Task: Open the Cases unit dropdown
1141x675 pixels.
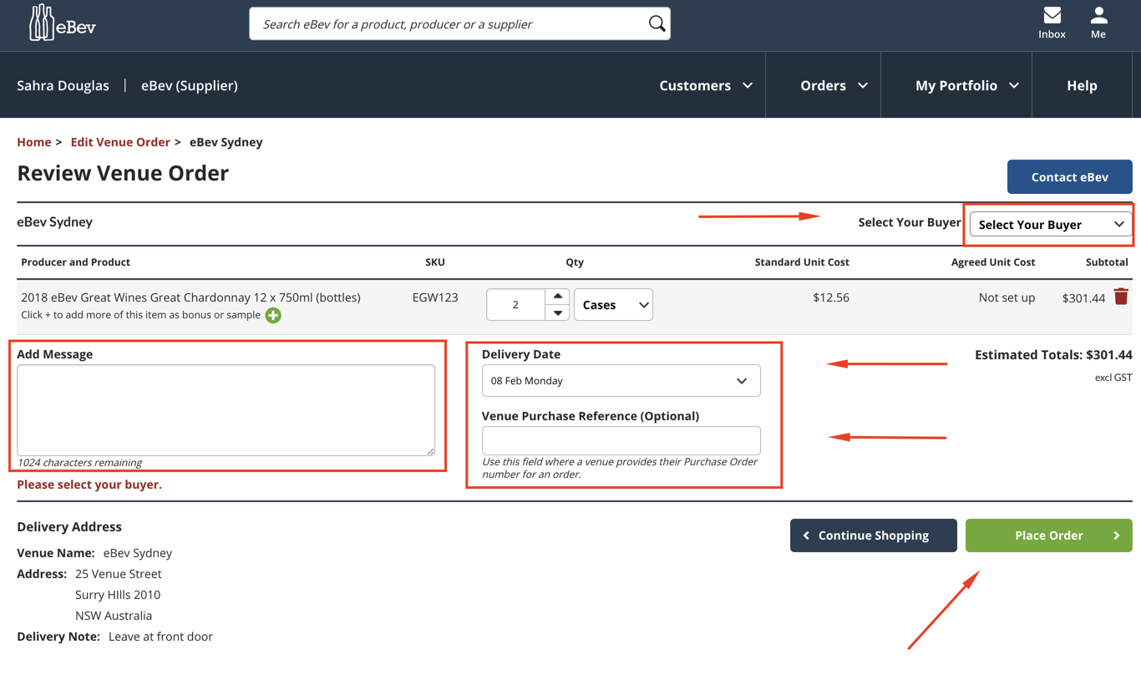Action: pos(613,305)
